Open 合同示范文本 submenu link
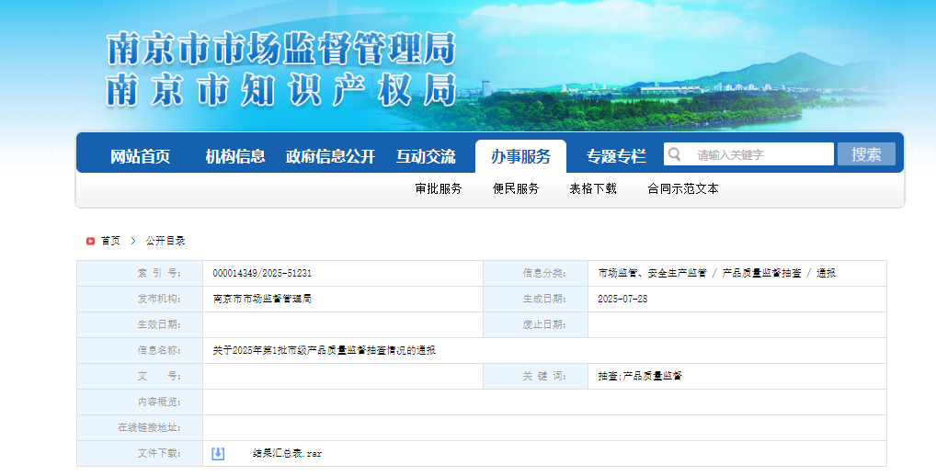This screenshot has height=476, width=936. click(683, 188)
